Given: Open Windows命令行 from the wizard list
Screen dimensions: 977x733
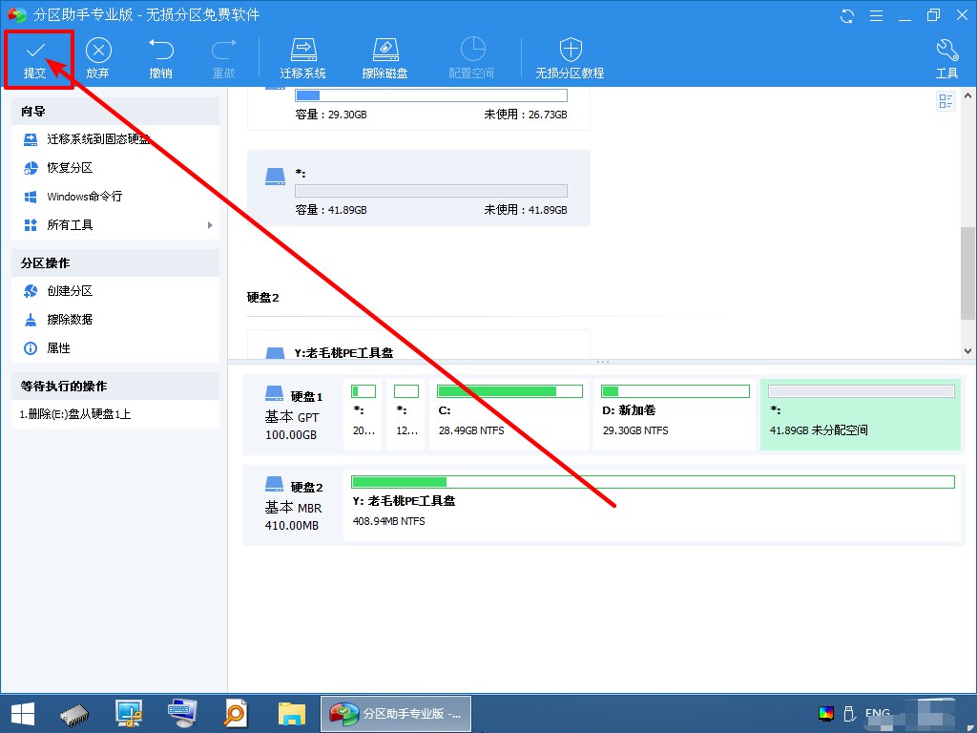Looking at the screenshot, I should pyautogui.click(x=115, y=197).
